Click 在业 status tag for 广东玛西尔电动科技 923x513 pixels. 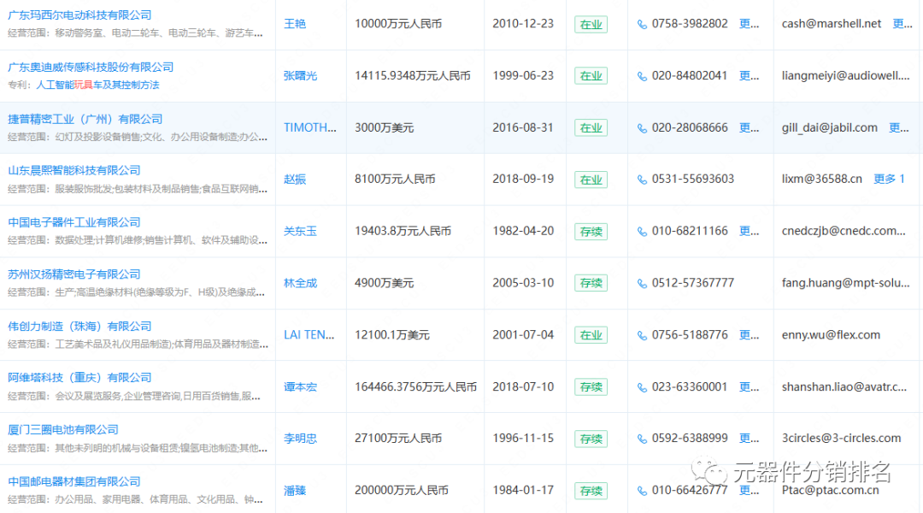[591, 24]
